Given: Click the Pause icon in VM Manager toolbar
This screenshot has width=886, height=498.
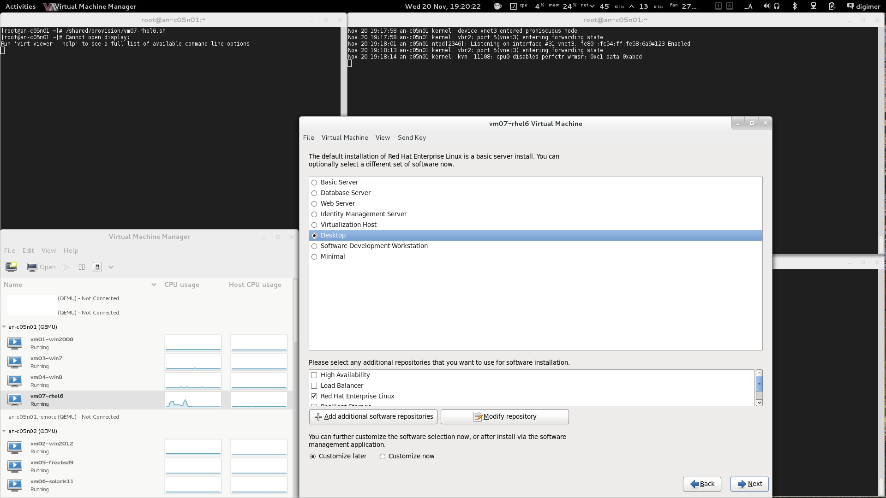Looking at the screenshot, I should (x=82, y=267).
